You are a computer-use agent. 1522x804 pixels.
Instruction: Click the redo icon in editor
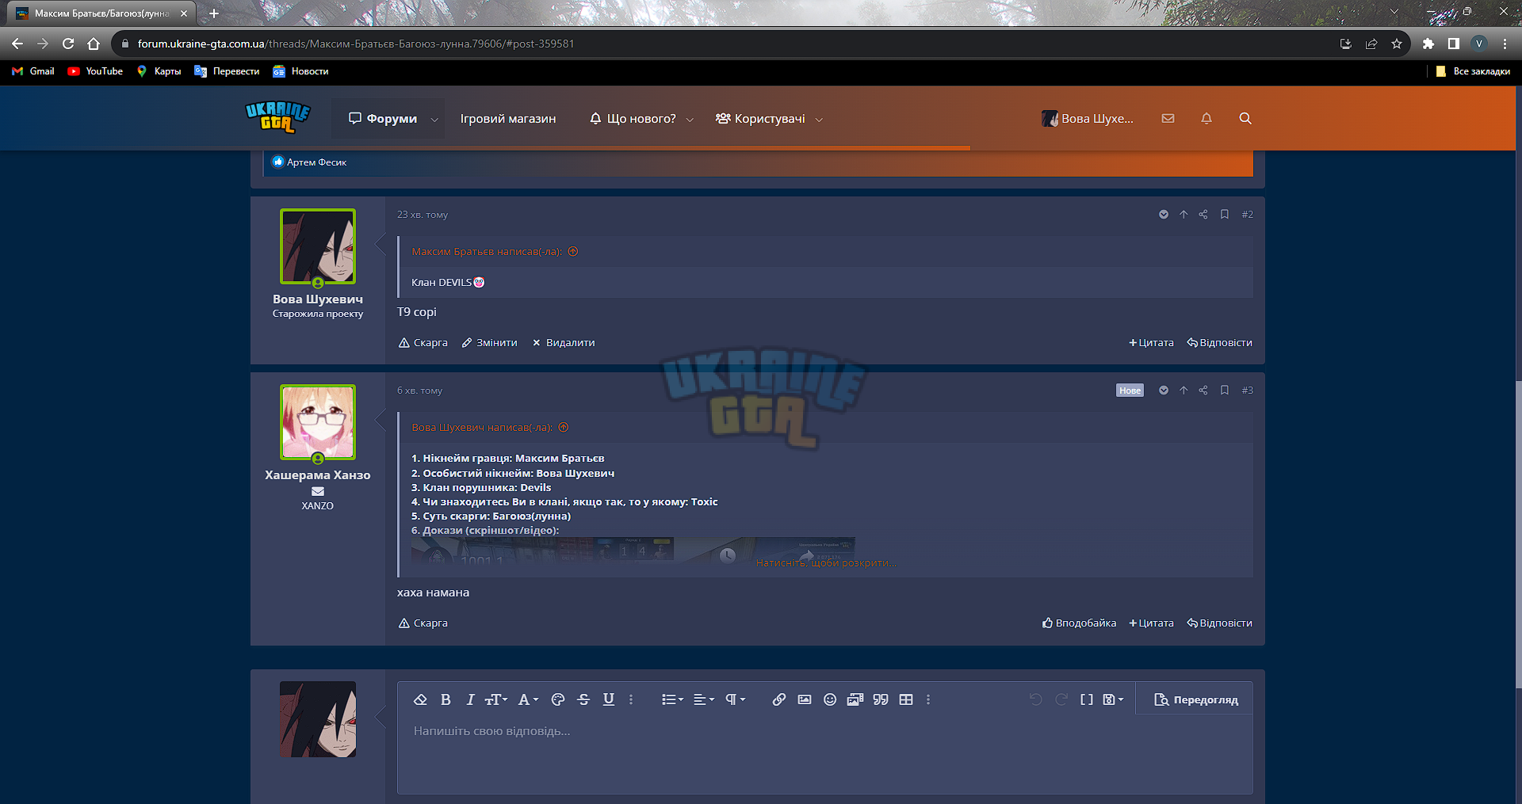(x=1061, y=699)
